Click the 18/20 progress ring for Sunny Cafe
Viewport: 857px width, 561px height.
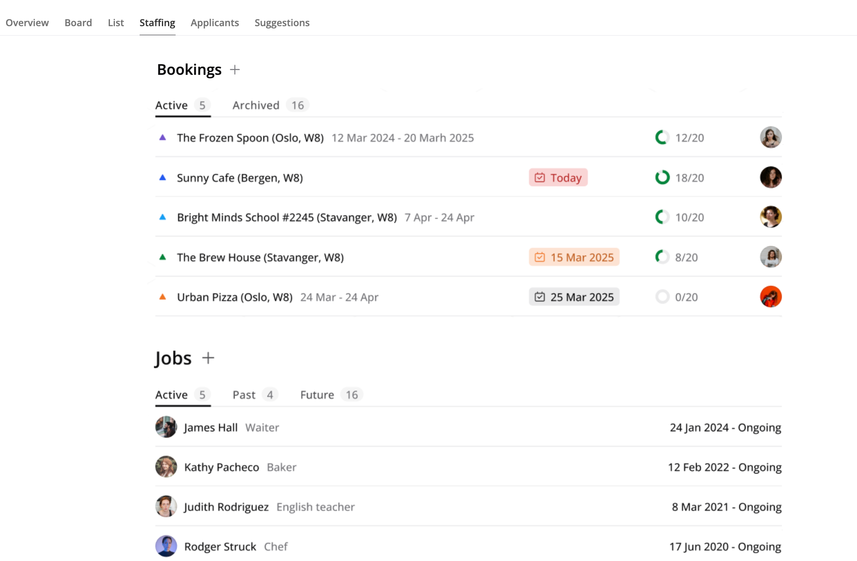[x=662, y=177]
